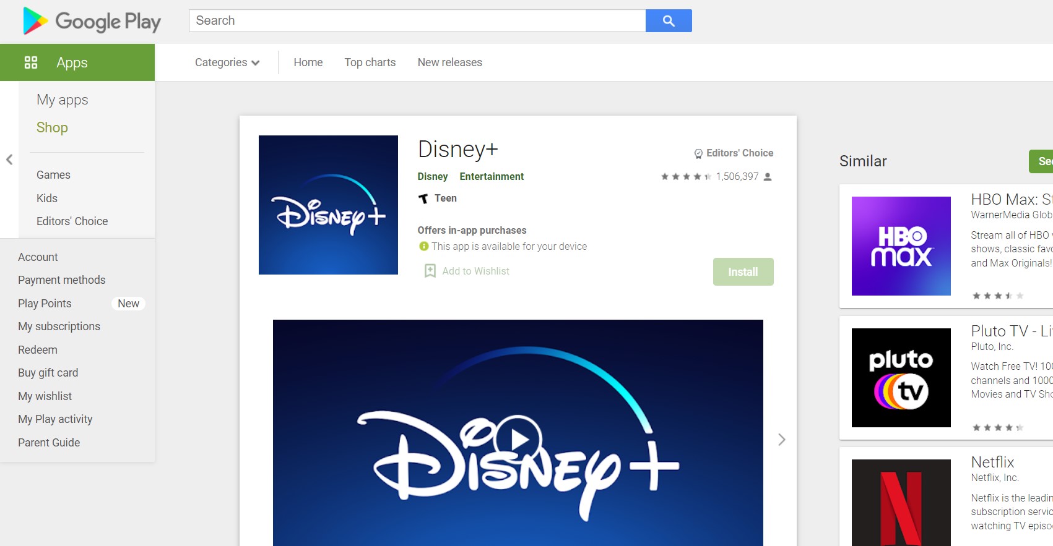Open My wishlist link

(45, 396)
